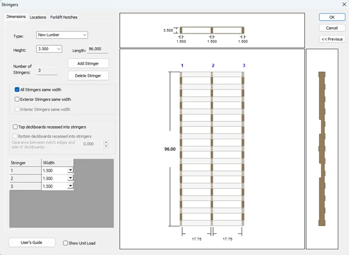
Task: Open width dropdown arrow for stringer 3
Action: pos(70,186)
